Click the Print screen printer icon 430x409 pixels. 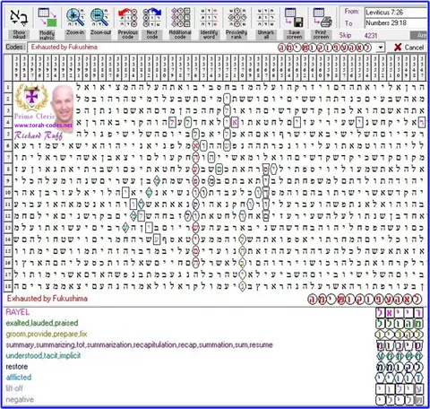click(x=322, y=18)
